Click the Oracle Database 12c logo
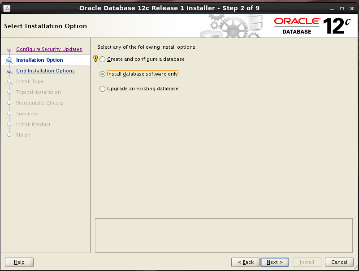The image size is (359, 271). [312, 26]
